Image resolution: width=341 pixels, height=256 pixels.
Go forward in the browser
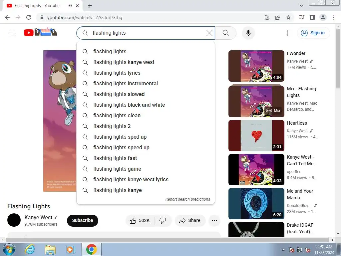(x=18, y=17)
